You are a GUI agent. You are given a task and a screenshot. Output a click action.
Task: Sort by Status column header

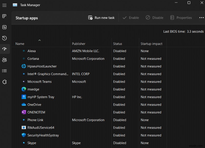[118, 44]
